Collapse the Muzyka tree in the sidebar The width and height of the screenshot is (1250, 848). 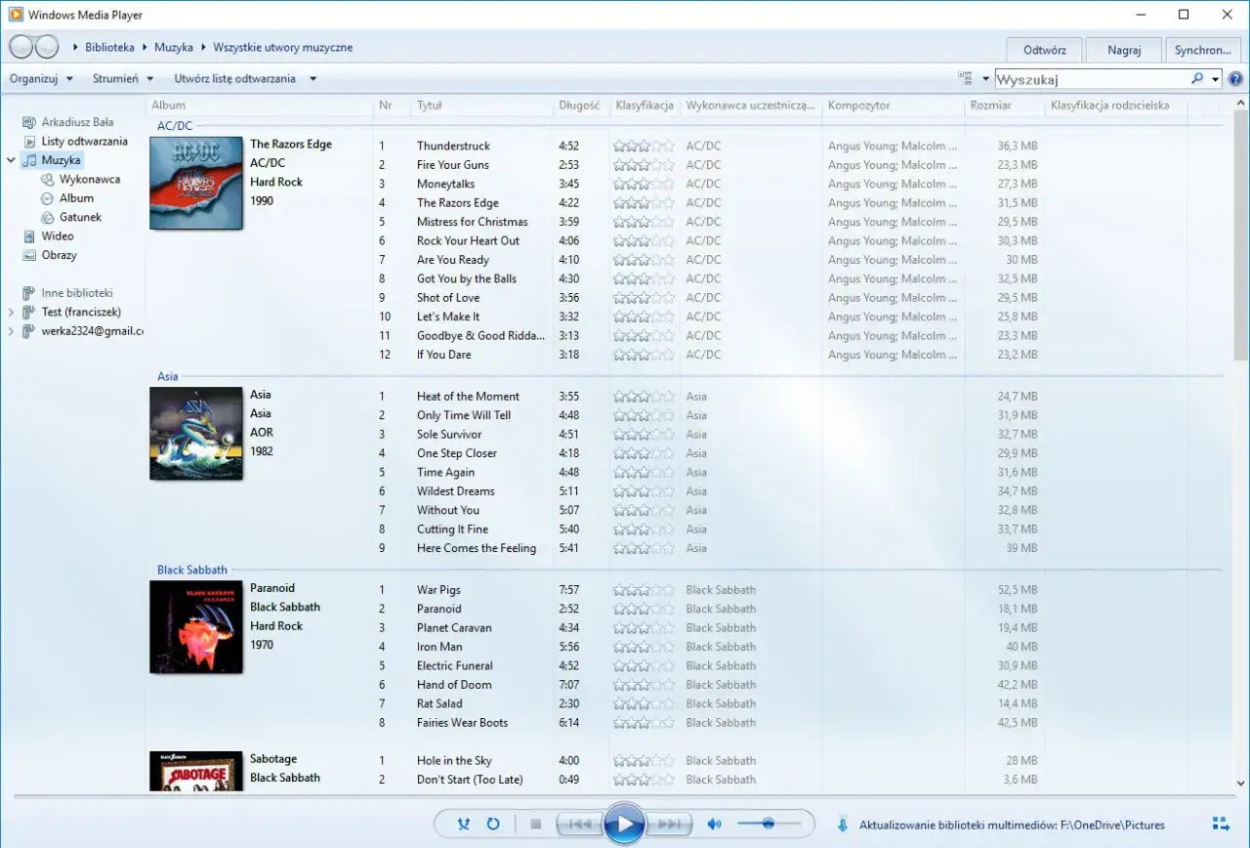11,159
